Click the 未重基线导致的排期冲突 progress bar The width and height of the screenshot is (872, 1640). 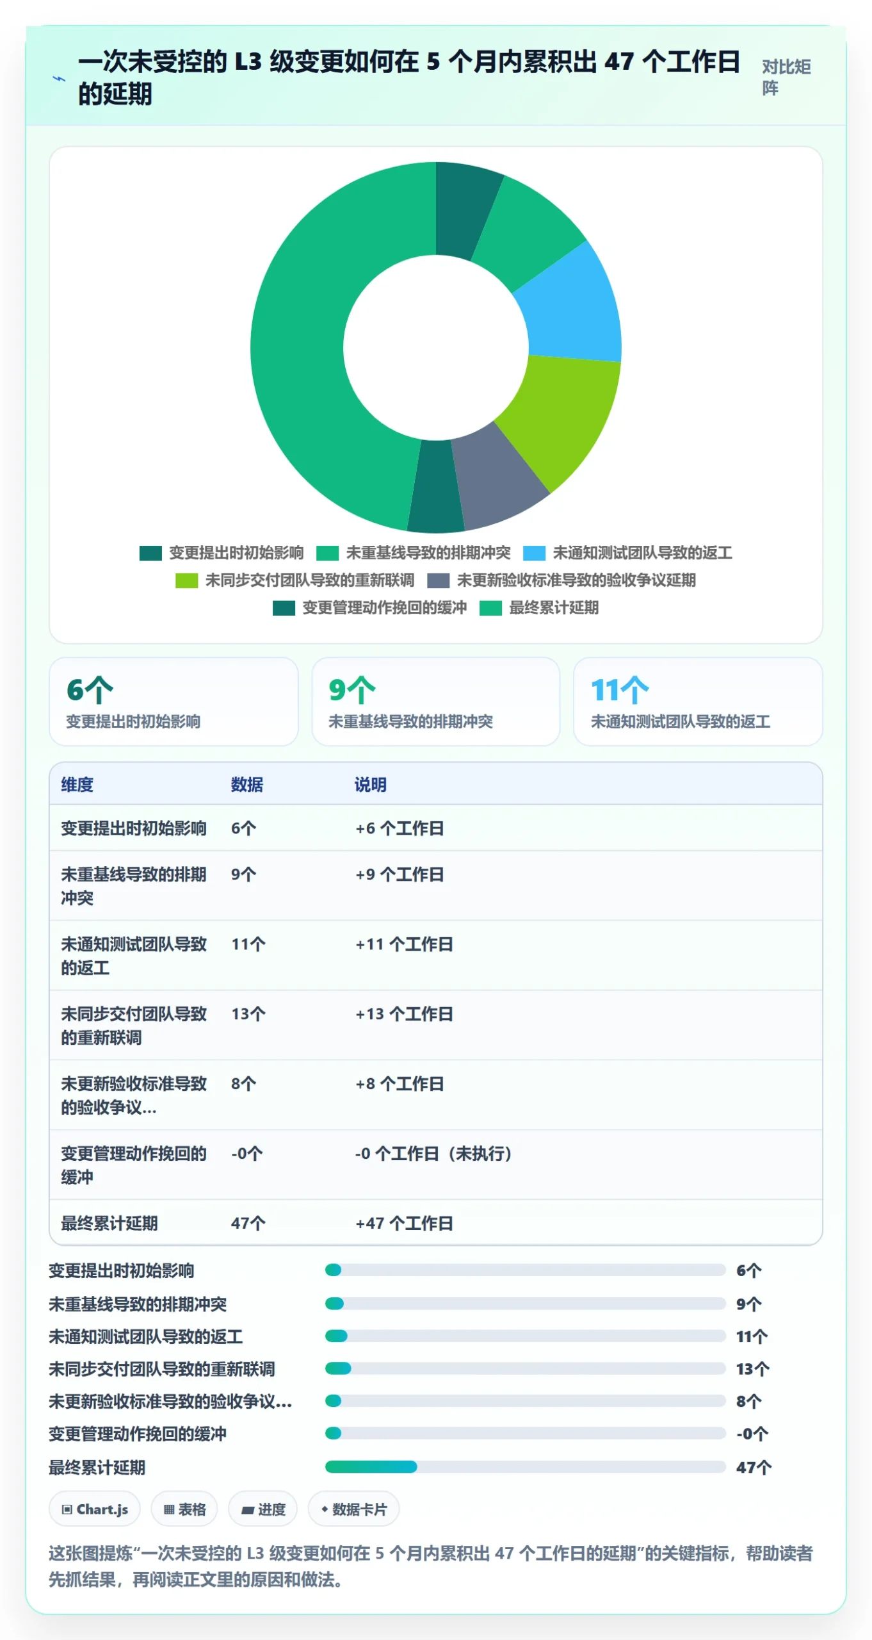point(525,1303)
